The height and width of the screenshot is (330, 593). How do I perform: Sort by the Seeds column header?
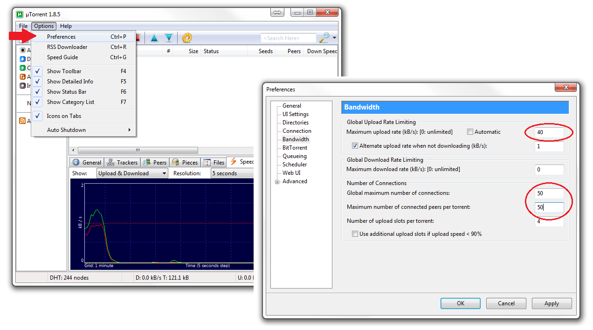(261, 51)
